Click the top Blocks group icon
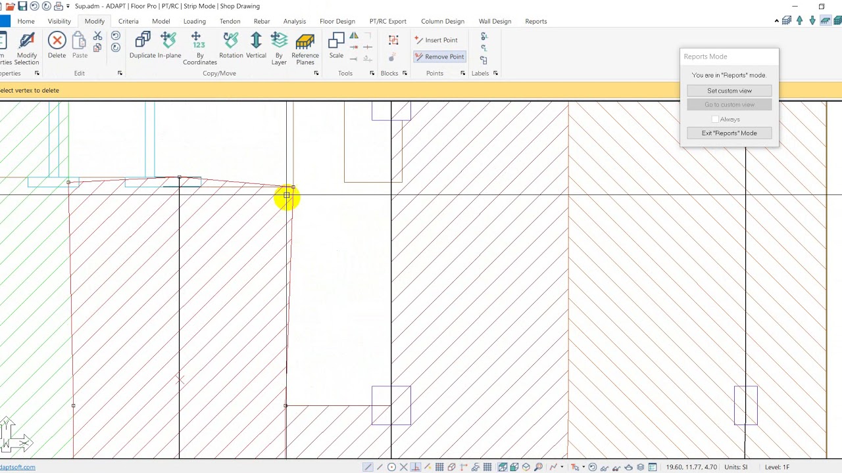This screenshot has width=842, height=473. click(393, 41)
